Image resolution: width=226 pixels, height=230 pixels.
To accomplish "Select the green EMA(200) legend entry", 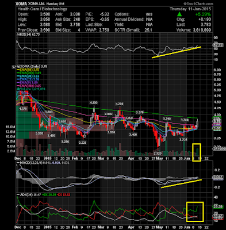I will [x=29, y=73].
